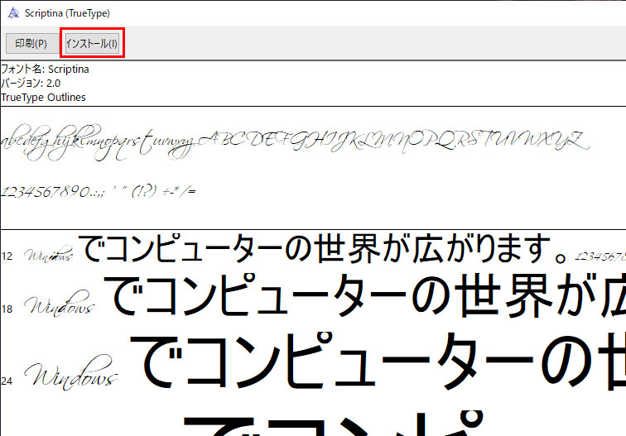The height and width of the screenshot is (436, 626).
Task: Select the 'バージョン: 2.0' text line
Action: pyautogui.click(x=31, y=83)
